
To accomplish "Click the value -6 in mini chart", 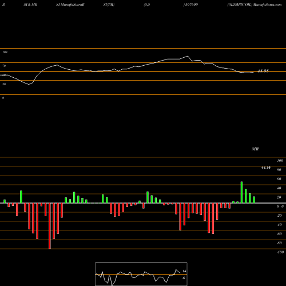I will coord(184,278).
